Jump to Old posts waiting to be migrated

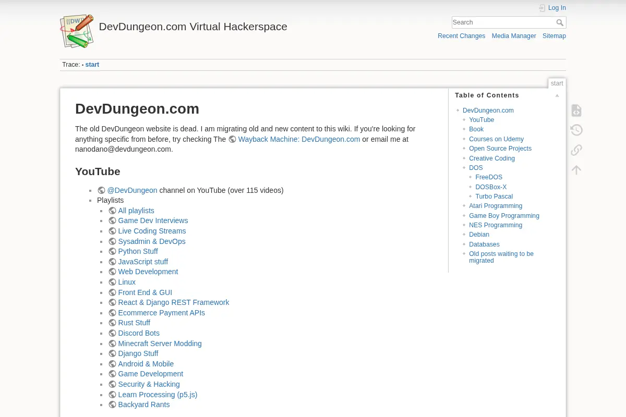pyautogui.click(x=501, y=257)
